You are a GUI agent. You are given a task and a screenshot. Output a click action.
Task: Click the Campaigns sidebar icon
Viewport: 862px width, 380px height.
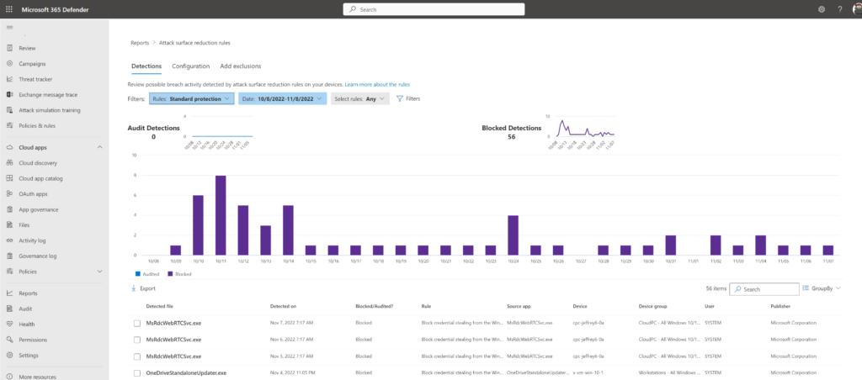(x=9, y=64)
